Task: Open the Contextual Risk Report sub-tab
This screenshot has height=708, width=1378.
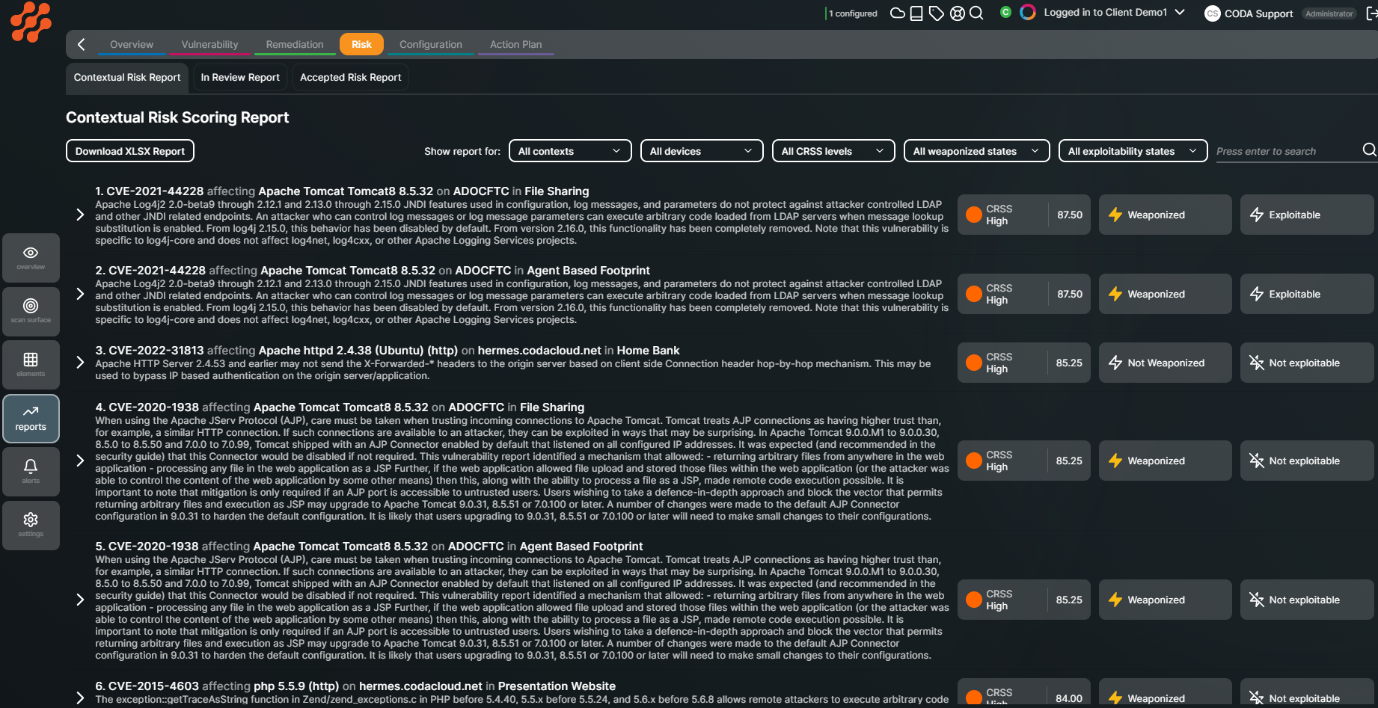Action: pos(127,78)
